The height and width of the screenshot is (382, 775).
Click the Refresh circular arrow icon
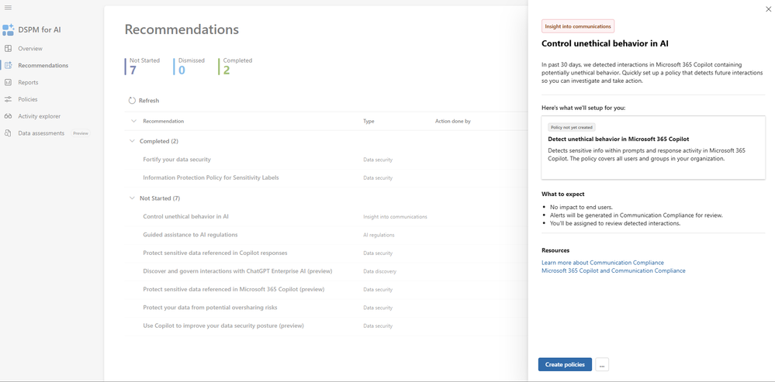point(132,101)
